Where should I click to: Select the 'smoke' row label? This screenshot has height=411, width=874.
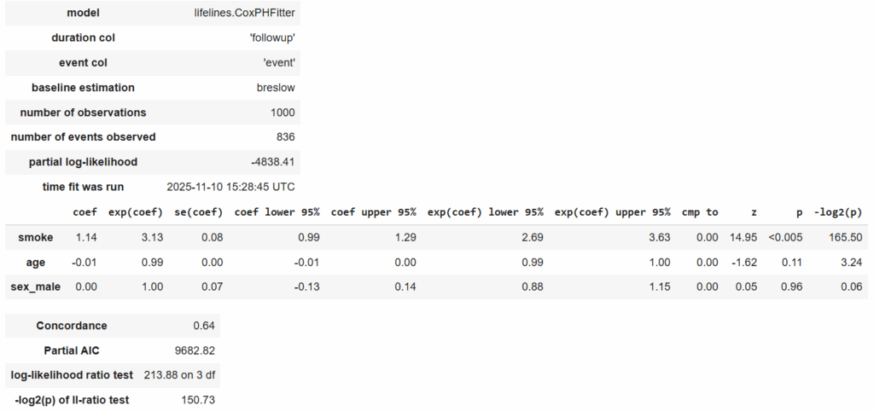coord(36,237)
